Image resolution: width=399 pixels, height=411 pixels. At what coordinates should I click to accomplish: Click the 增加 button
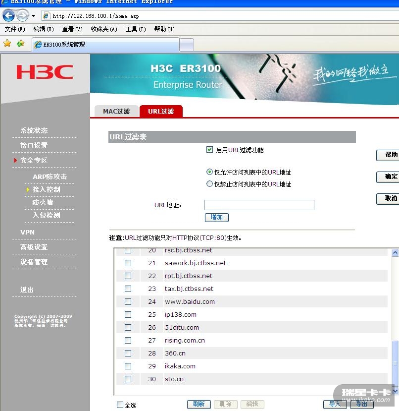coord(217,217)
